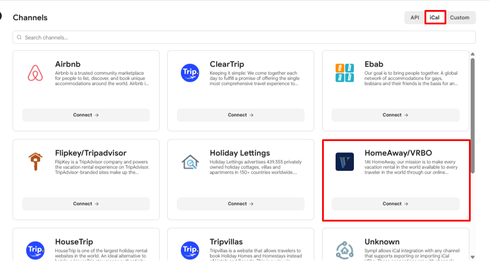Switch to the Custom tab
The height and width of the screenshot is (269, 489).
pos(460,17)
